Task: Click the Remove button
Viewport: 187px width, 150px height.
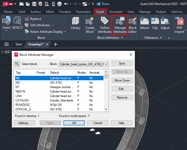Action: [x=122, y=97]
